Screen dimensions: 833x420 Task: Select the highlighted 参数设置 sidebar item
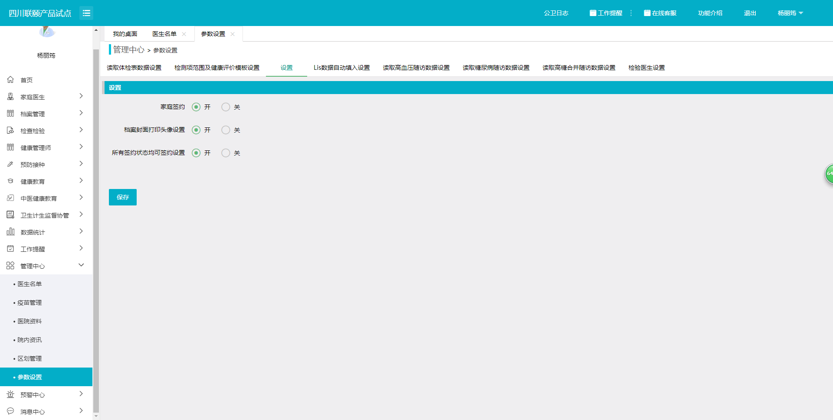[46, 377]
